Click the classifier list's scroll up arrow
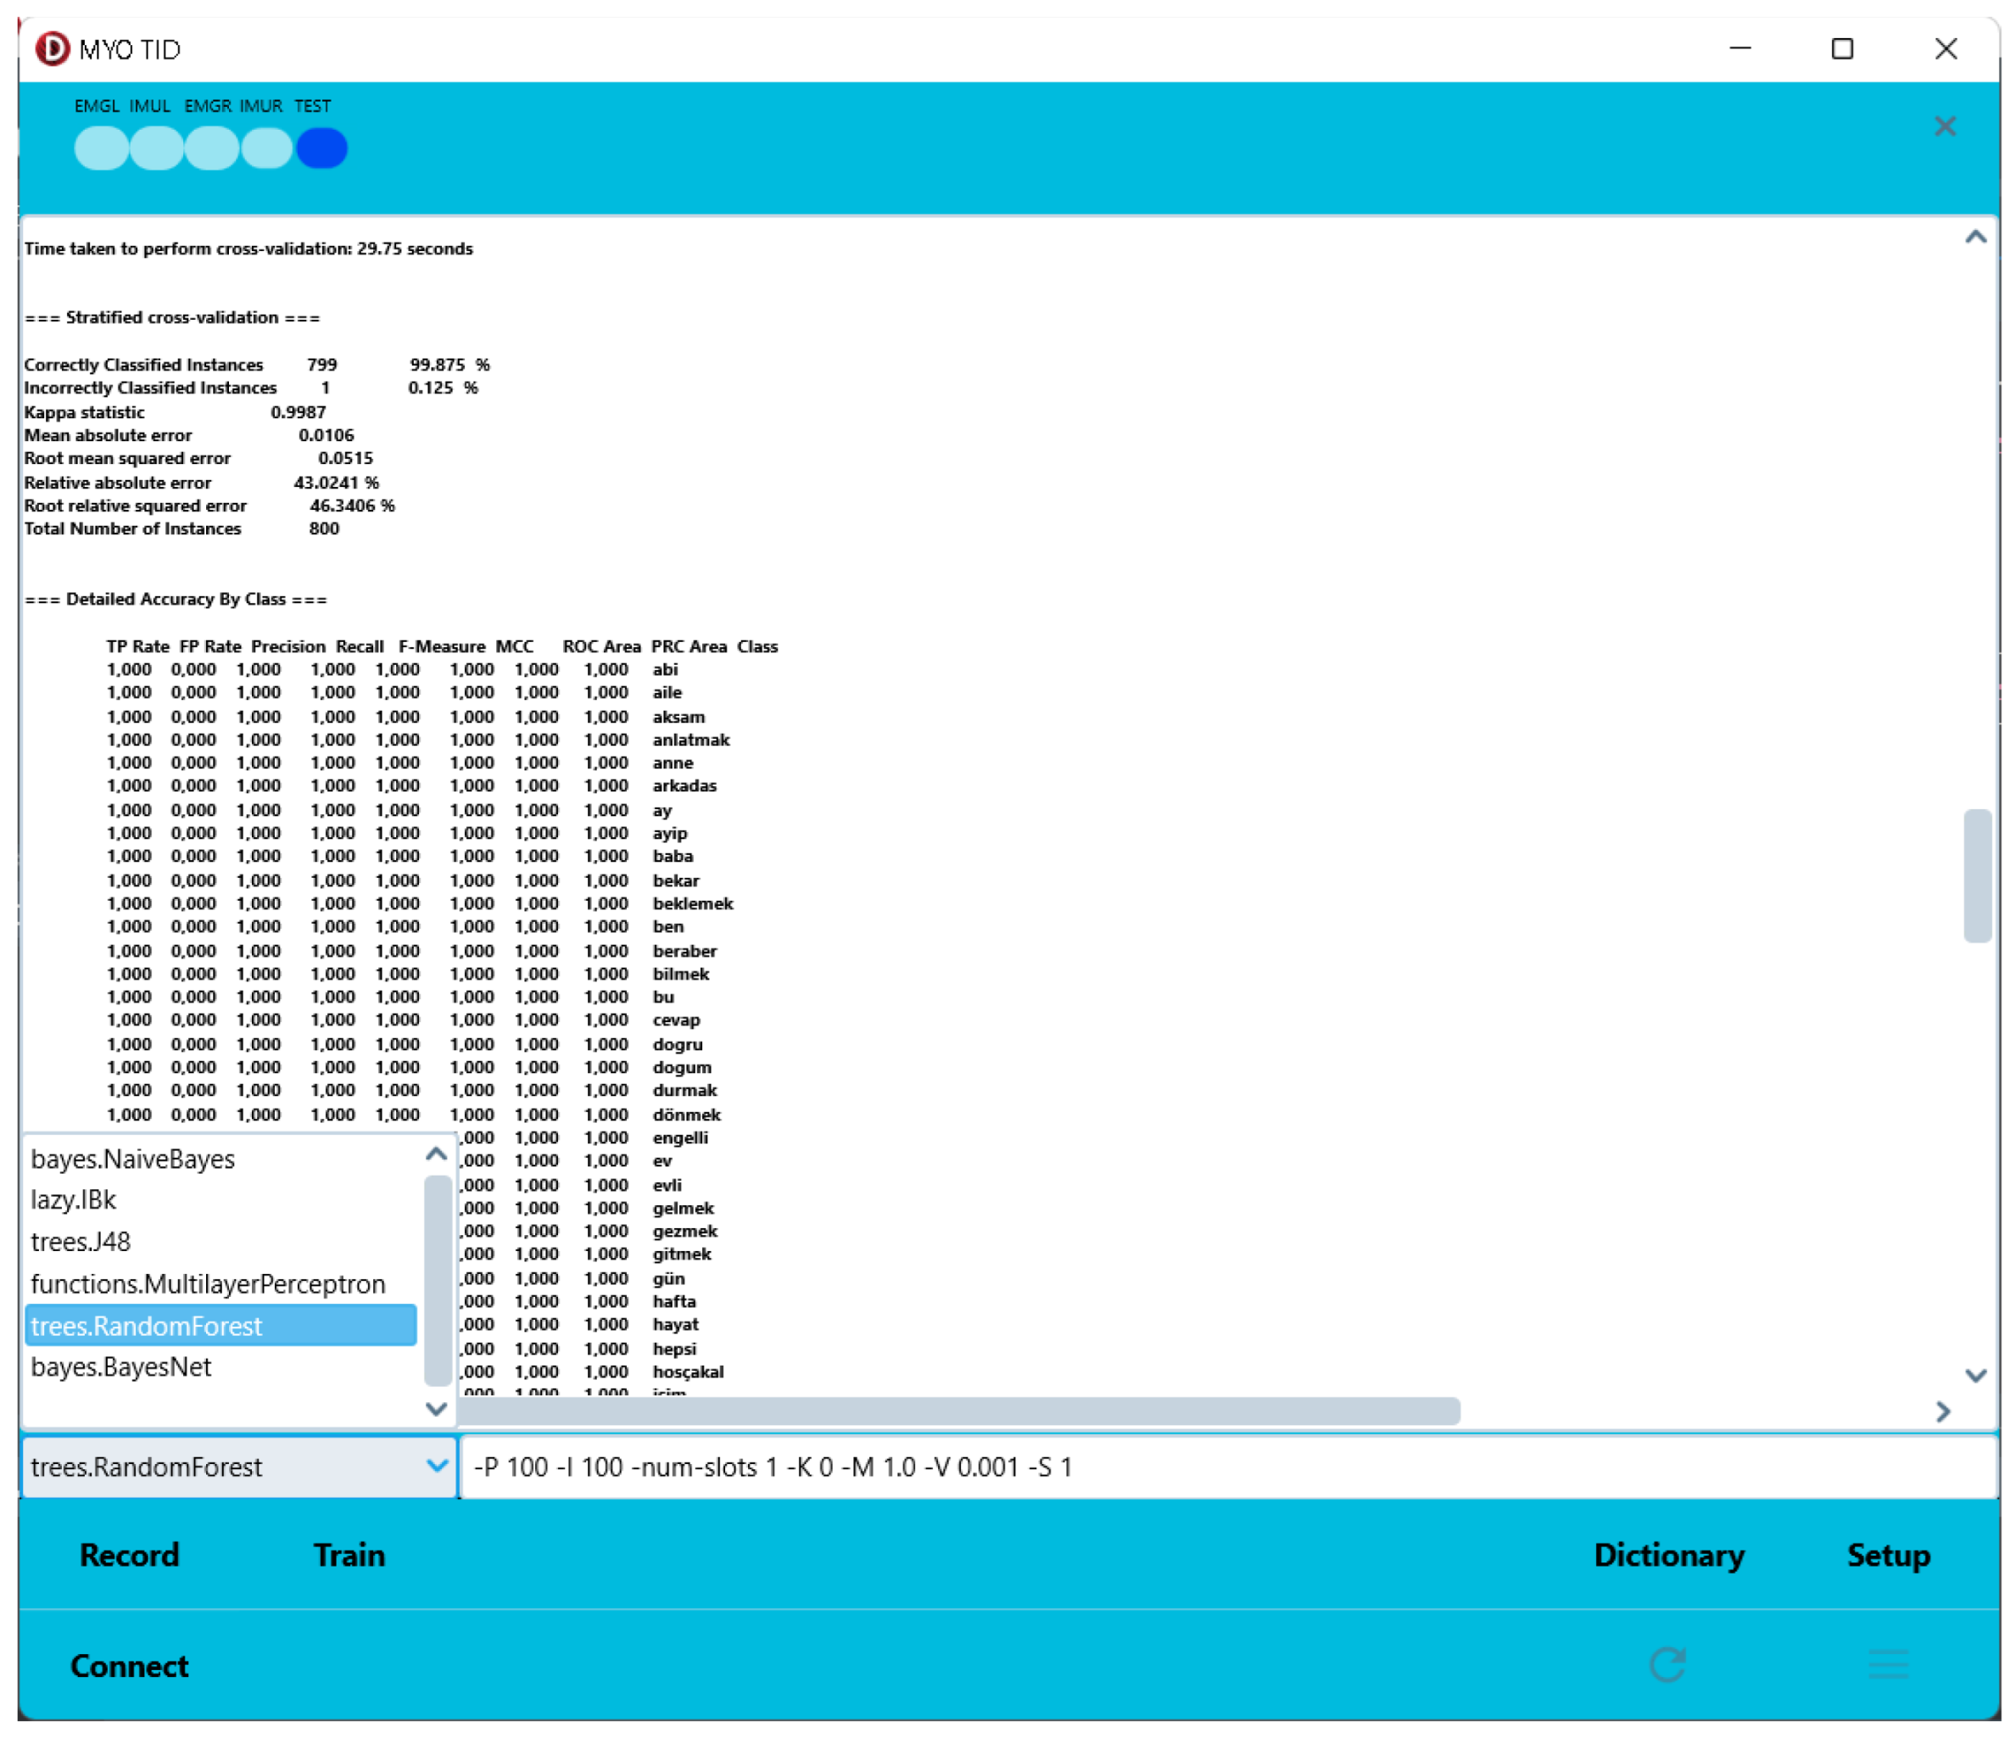The height and width of the screenshot is (1738, 2015). [437, 1154]
